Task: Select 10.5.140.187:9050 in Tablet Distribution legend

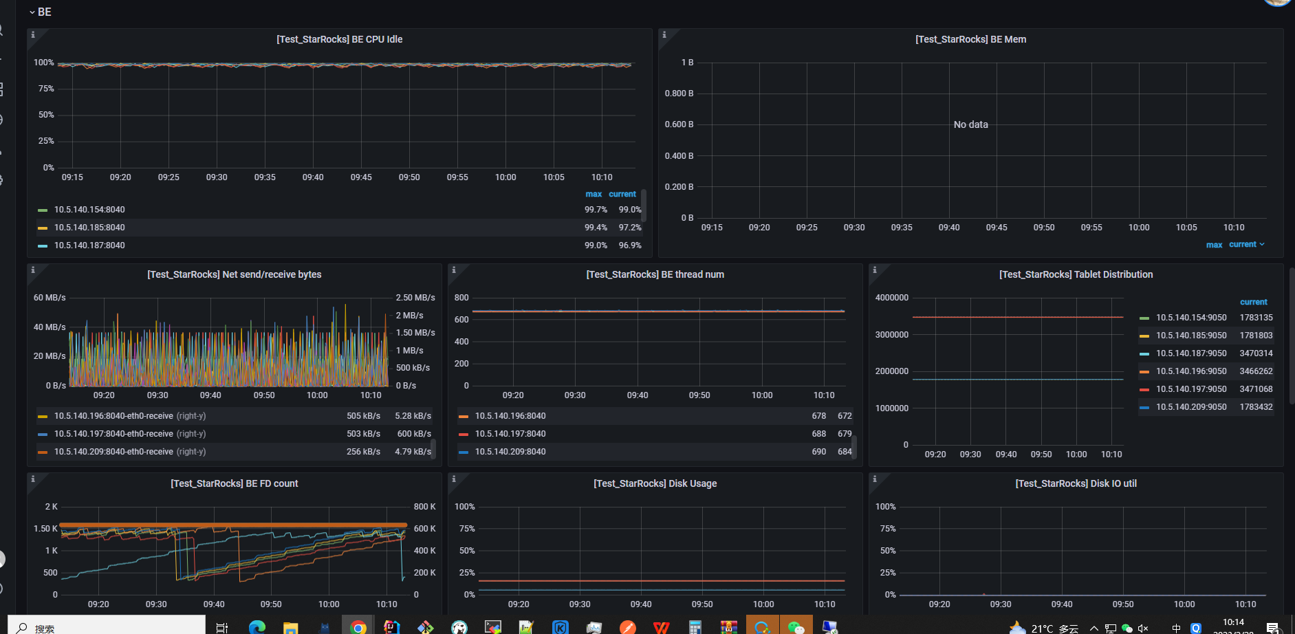Action: point(1191,353)
